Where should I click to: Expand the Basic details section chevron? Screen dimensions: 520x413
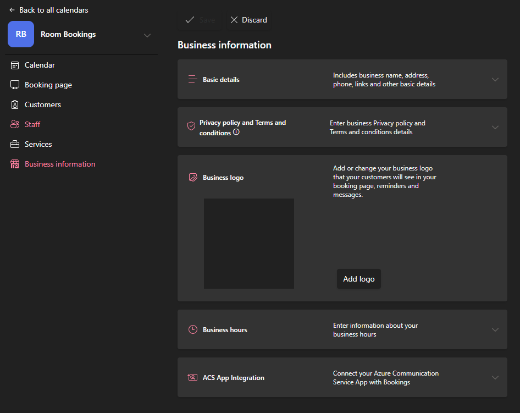coord(495,79)
